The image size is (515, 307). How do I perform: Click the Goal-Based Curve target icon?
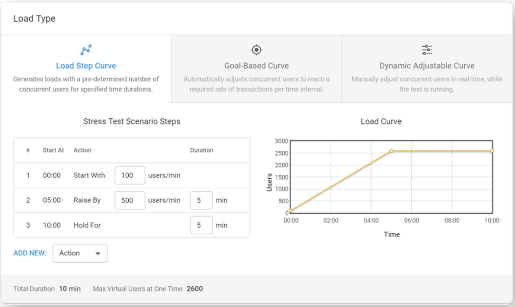[256, 50]
